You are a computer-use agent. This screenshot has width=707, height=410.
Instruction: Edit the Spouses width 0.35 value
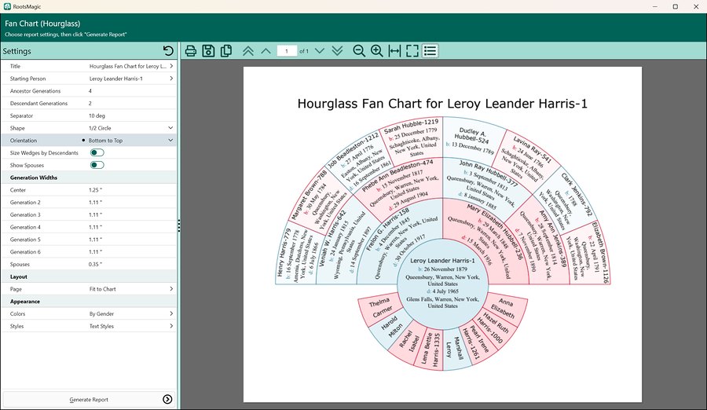click(x=95, y=265)
